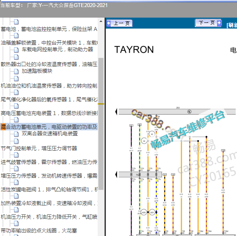Open document icon beside 车载电网控制单元，制动助力器

(16, 50)
